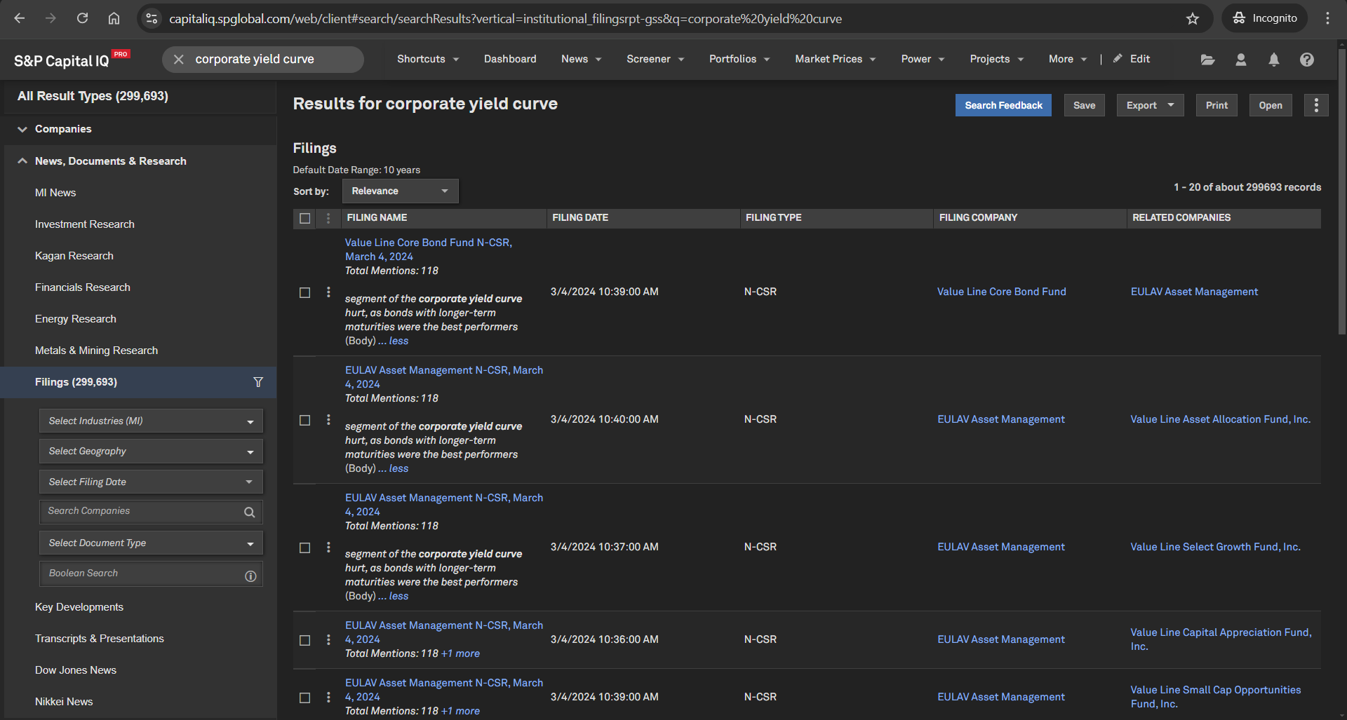1347x720 pixels.
Task: Clear the corporate yield curve search
Action: [179, 60]
